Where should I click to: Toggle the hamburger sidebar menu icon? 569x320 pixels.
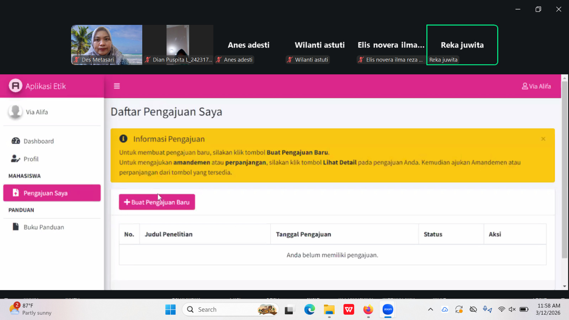point(117,86)
